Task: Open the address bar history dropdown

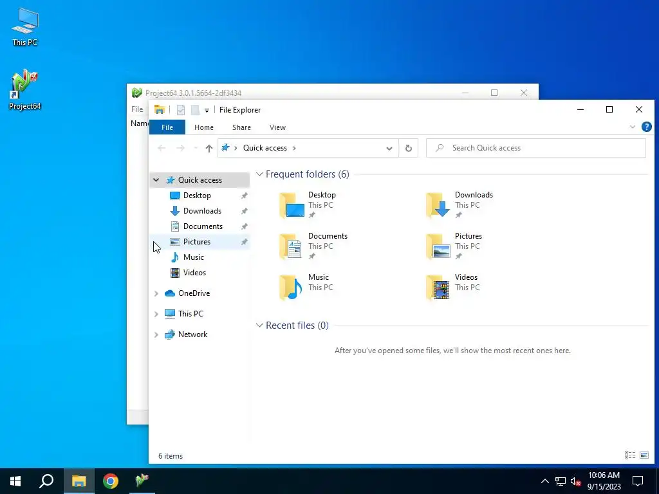Action: [389, 148]
